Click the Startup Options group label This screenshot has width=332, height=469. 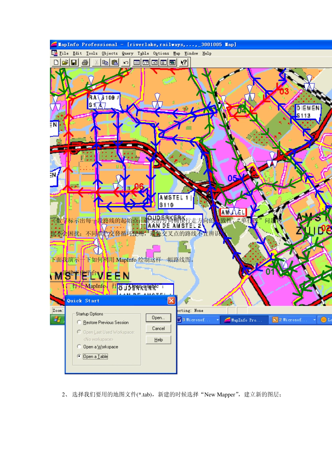(89, 314)
